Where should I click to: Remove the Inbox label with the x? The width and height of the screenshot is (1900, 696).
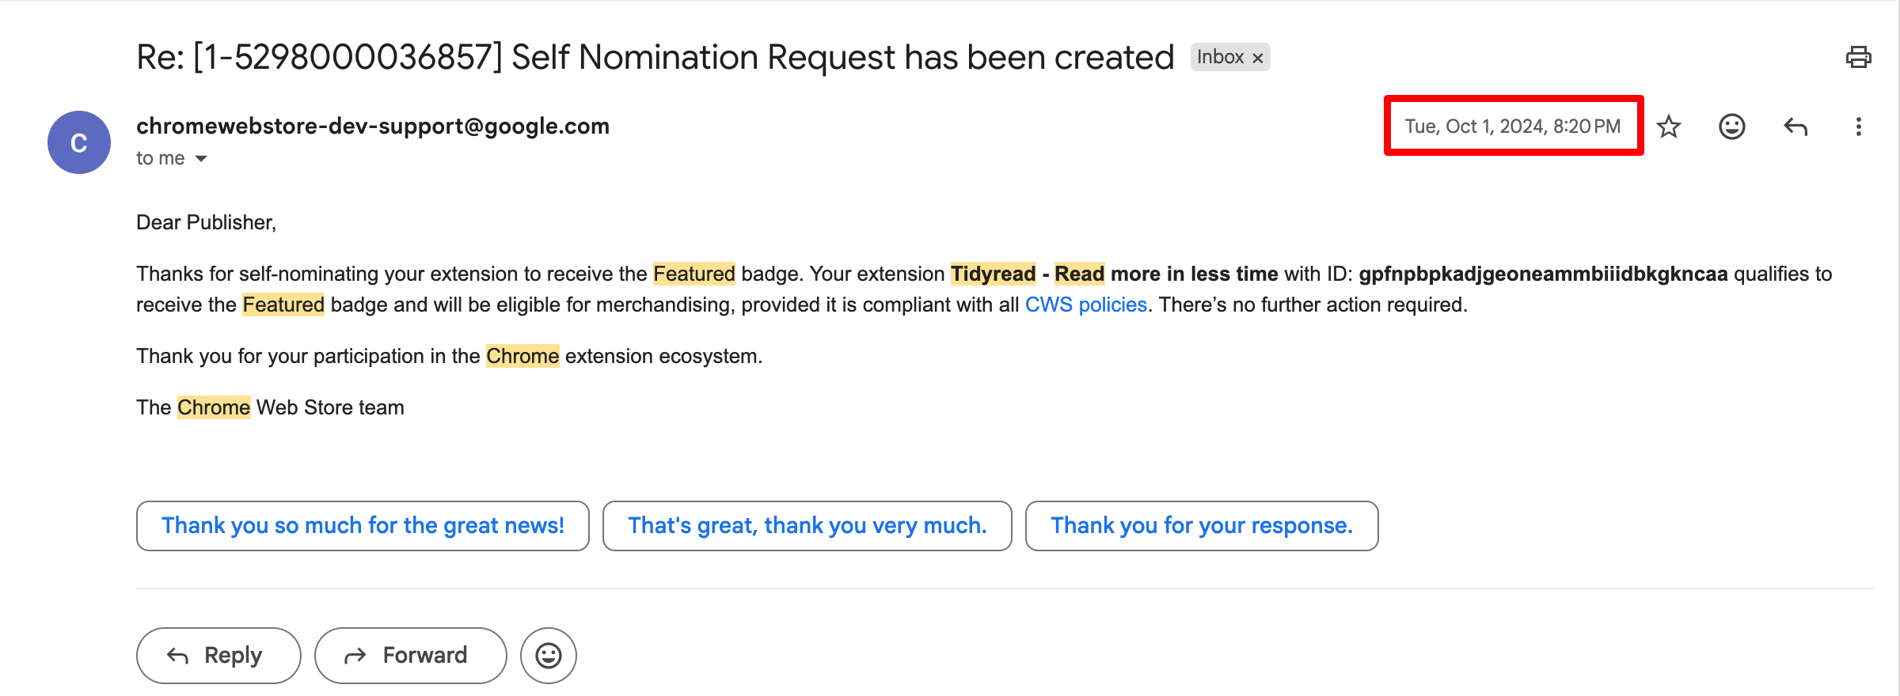(1257, 58)
